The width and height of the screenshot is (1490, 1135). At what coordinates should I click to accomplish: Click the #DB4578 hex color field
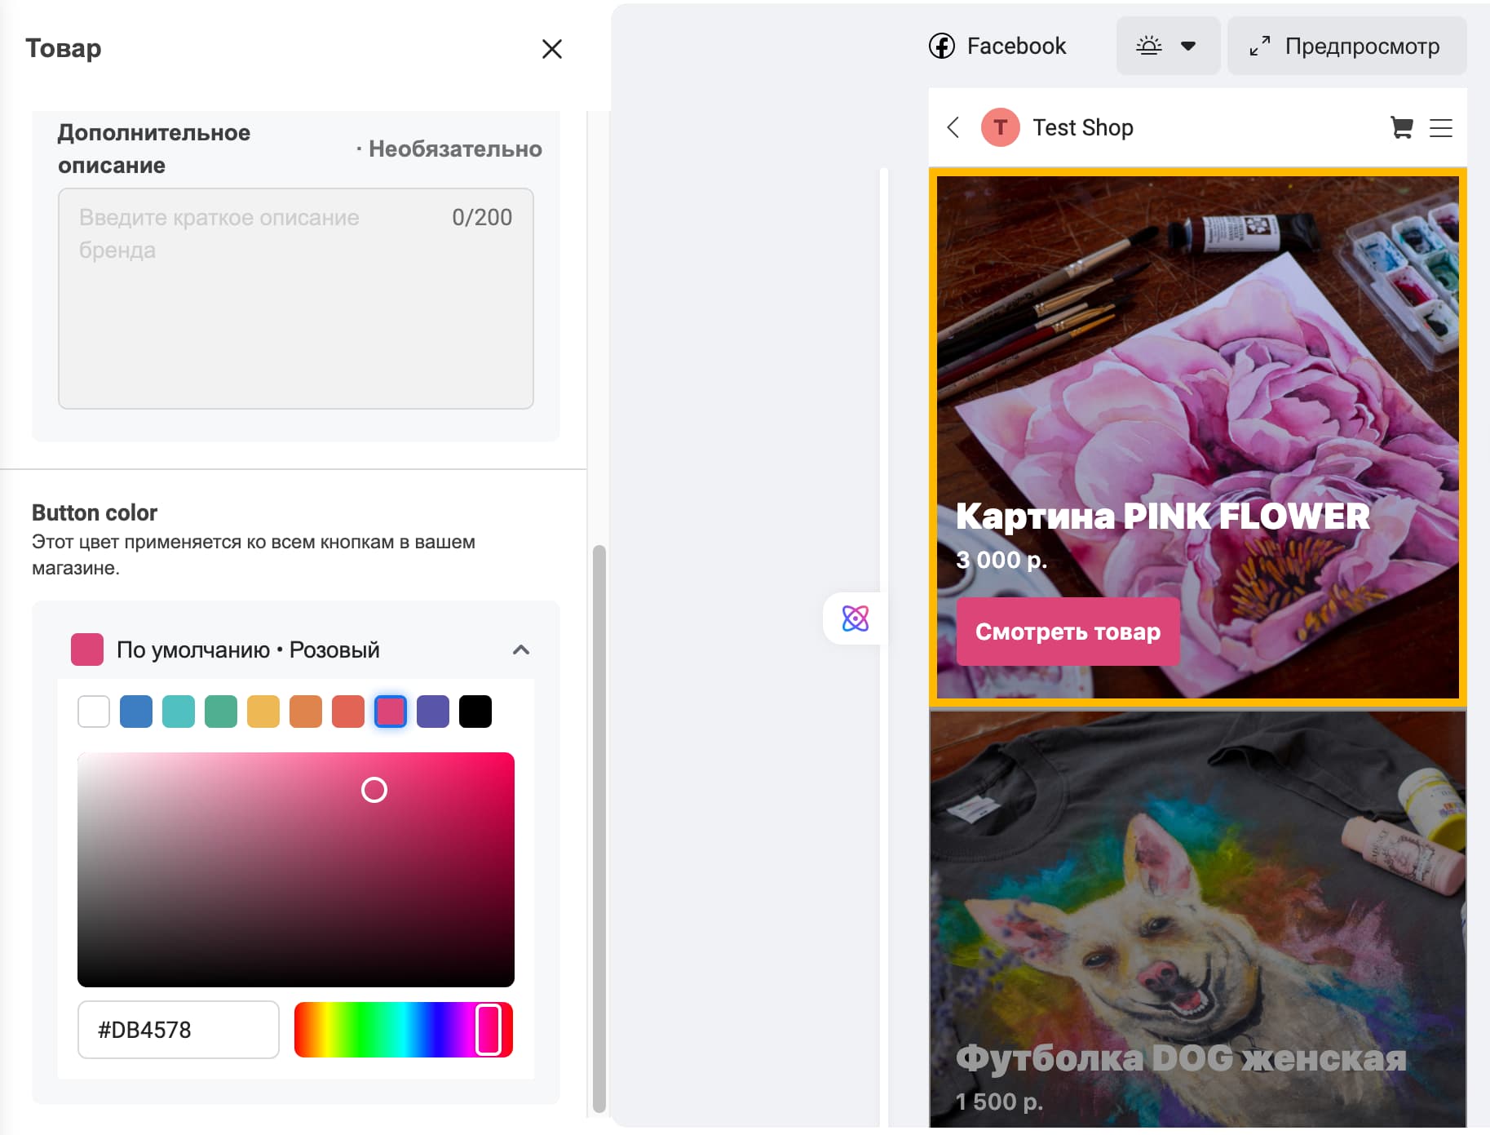[x=179, y=1030]
